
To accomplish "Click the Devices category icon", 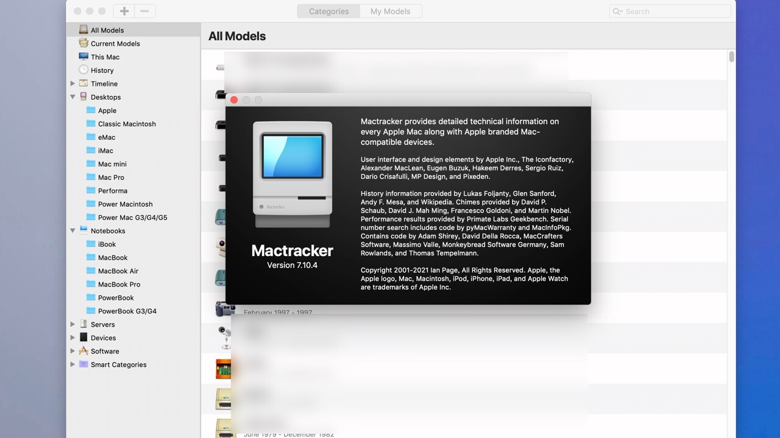I will click(x=83, y=338).
